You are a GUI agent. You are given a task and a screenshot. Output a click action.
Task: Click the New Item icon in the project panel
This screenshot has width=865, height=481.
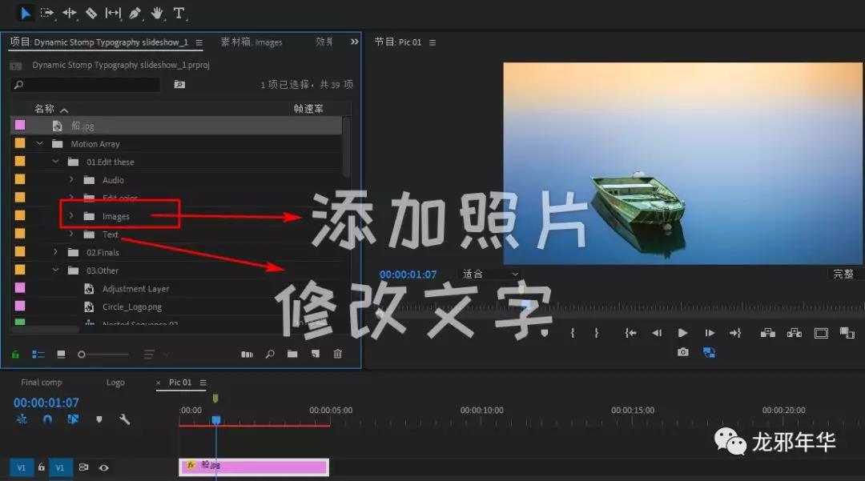tap(316, 355)
